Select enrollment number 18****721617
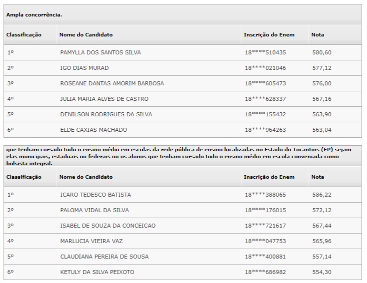This screenshot has width=367, height=283. click(x=265, y=226)
